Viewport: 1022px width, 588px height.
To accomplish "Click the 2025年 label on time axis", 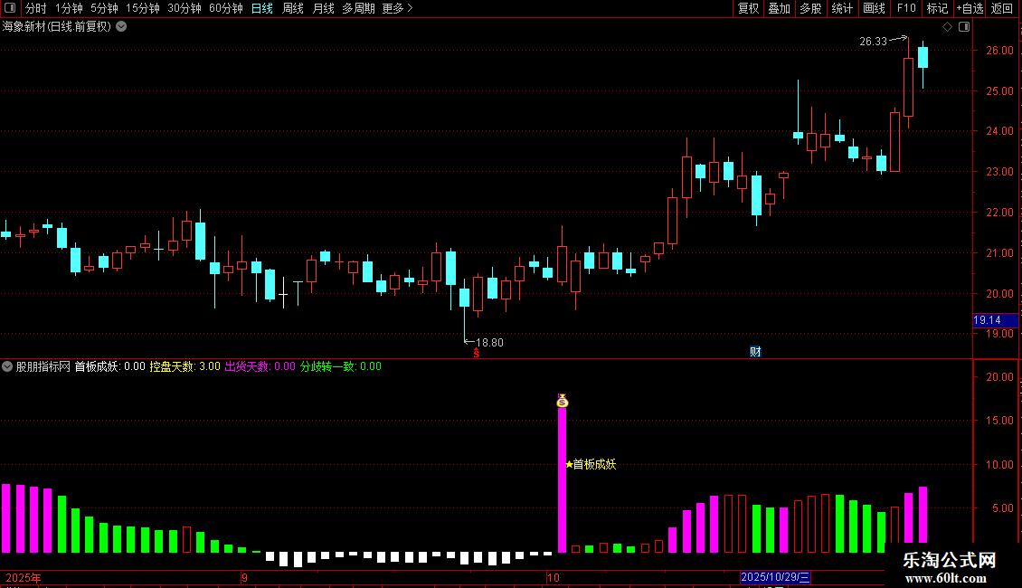I will 24,577.
